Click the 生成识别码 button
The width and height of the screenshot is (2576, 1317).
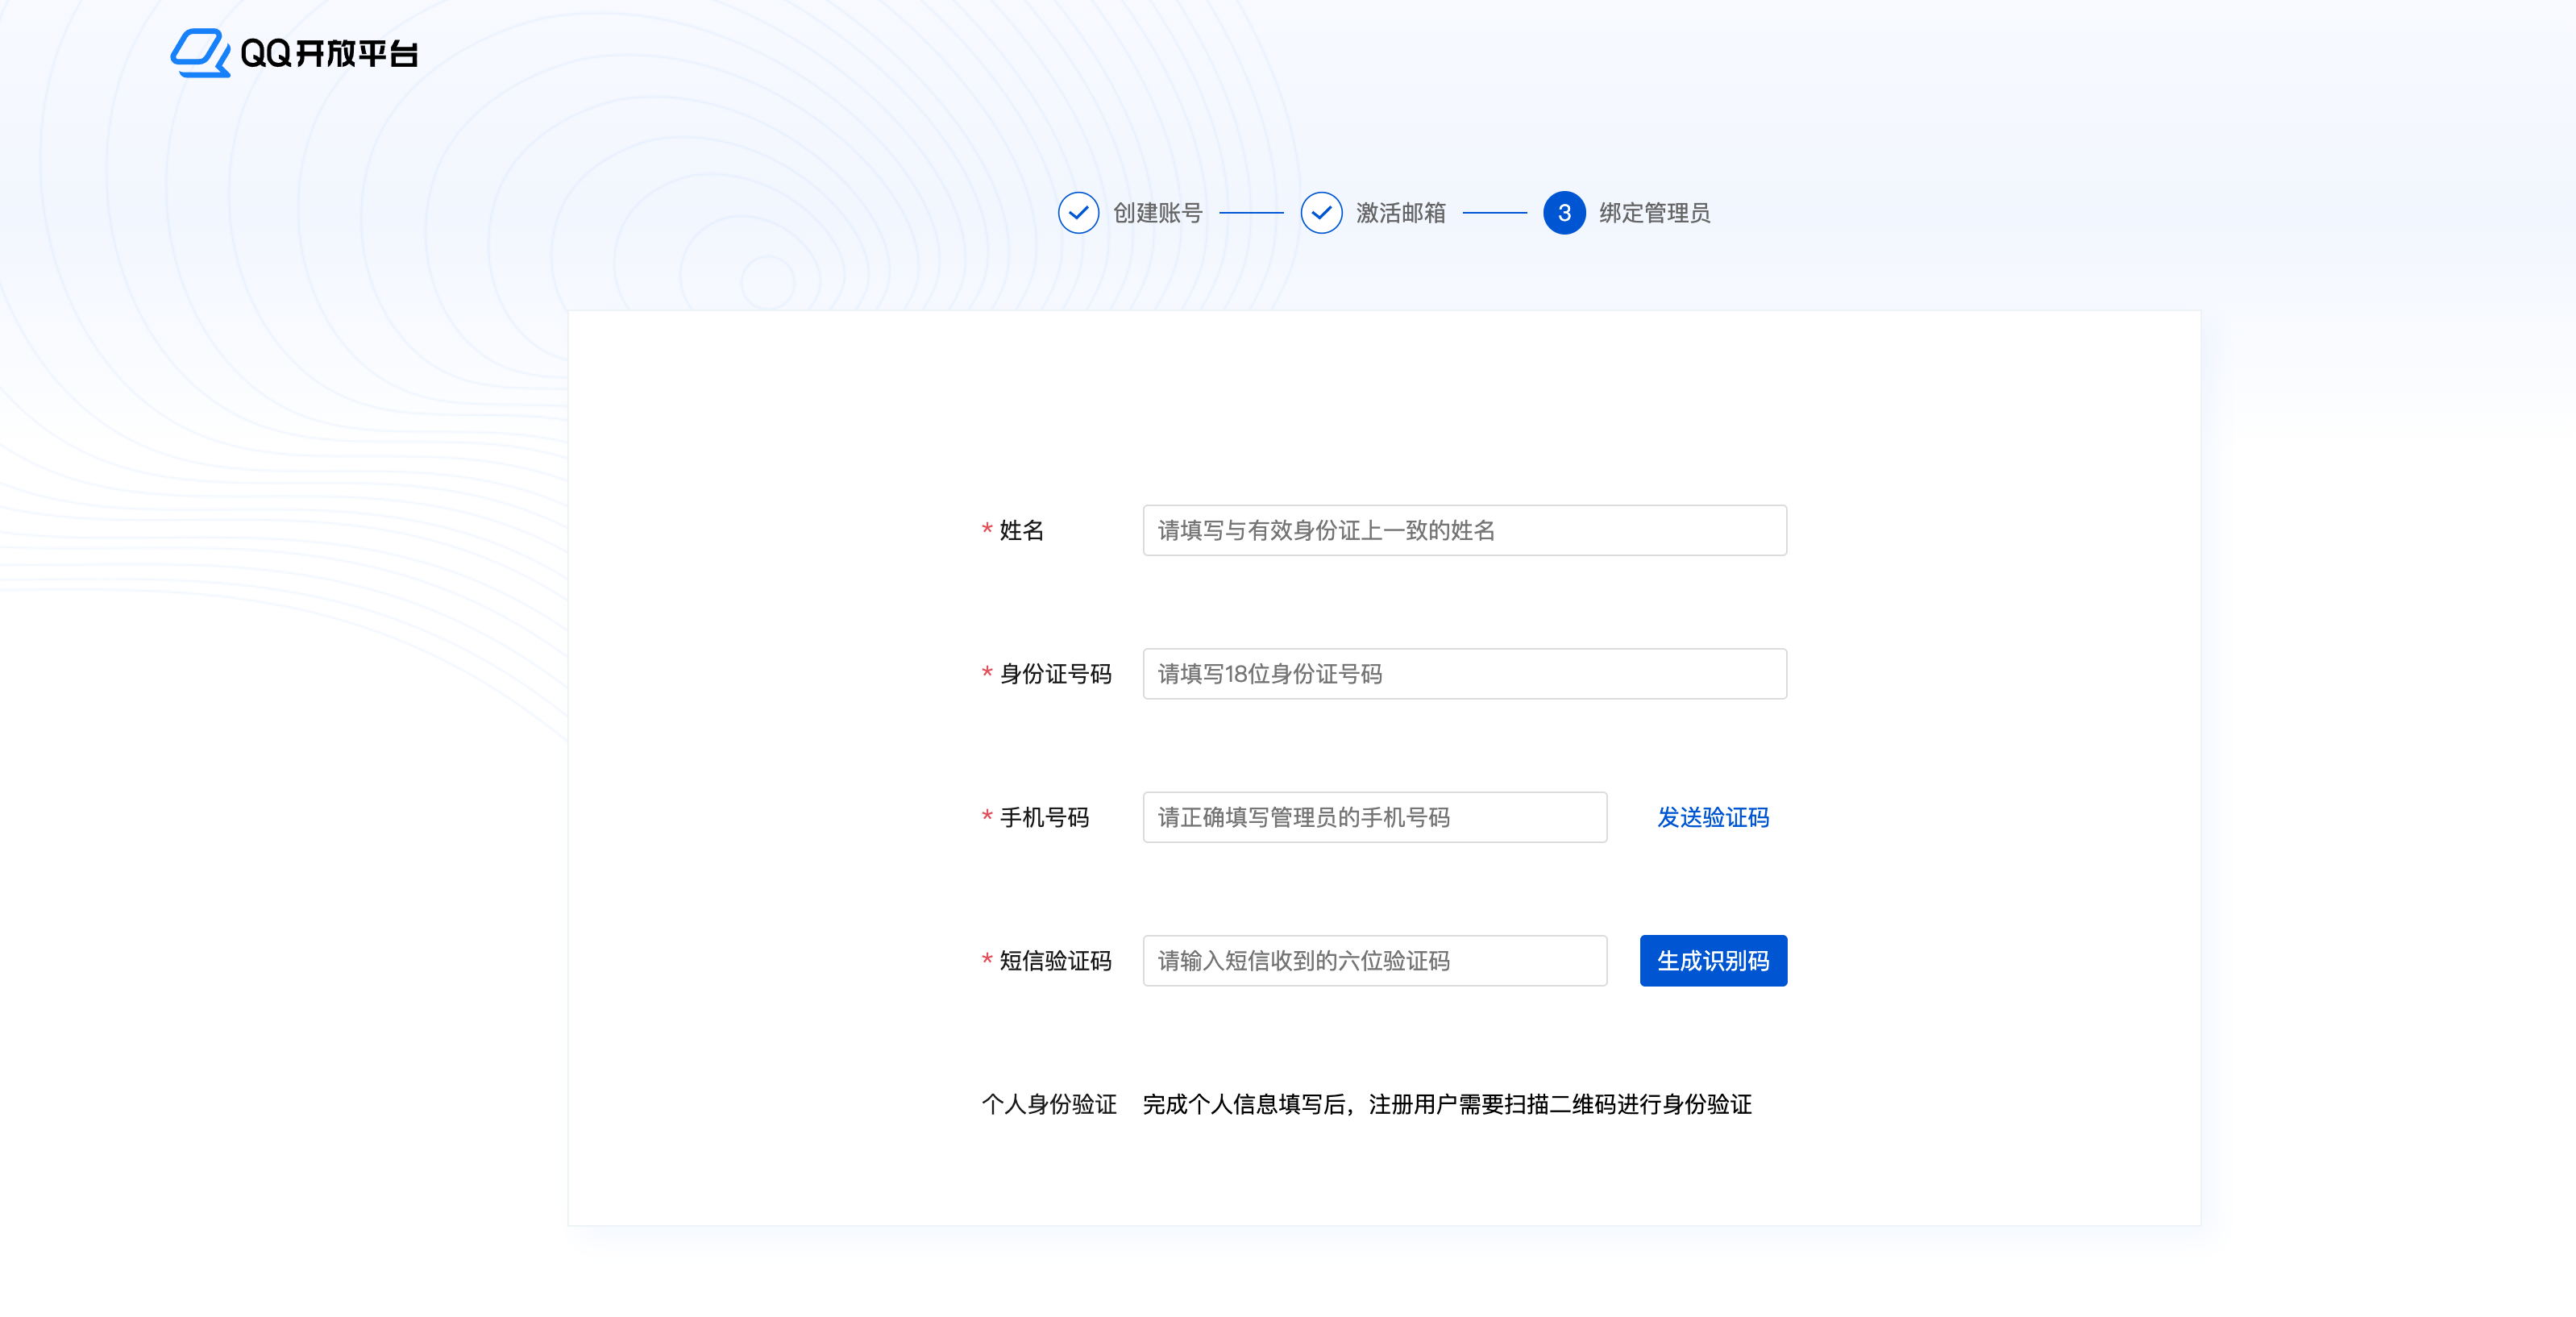(1712, 961)
